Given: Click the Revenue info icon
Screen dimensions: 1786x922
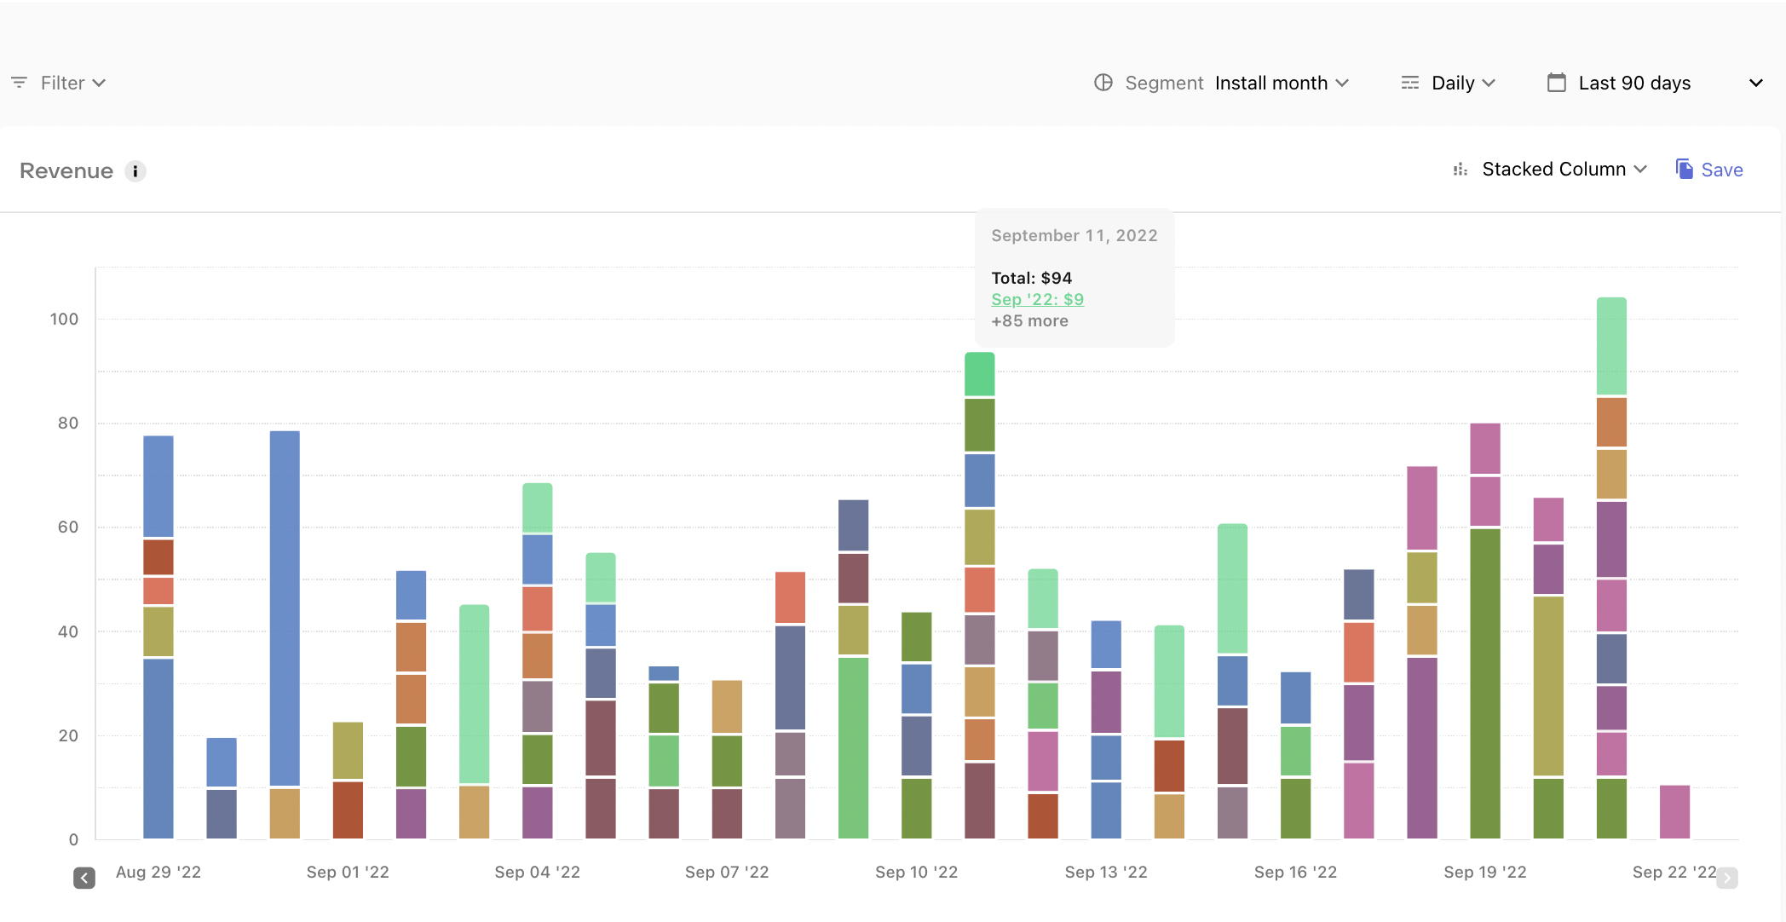Looking at the screenshot, I should pos(135,171).
